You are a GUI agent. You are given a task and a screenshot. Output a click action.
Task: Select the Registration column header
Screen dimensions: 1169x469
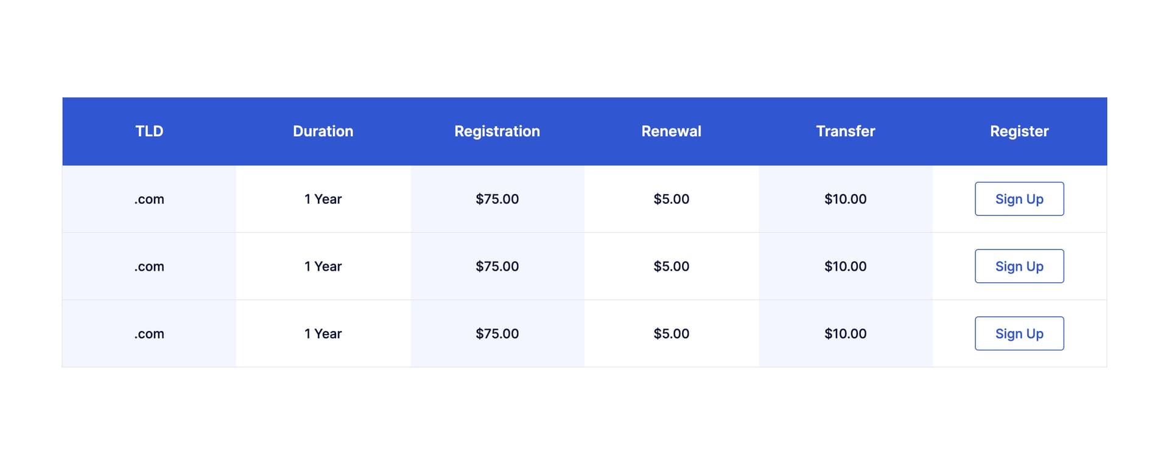[x=497, y=131]
